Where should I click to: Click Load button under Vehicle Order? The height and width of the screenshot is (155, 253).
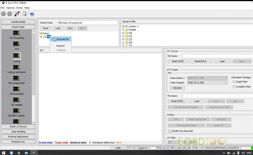click(58, 28)
